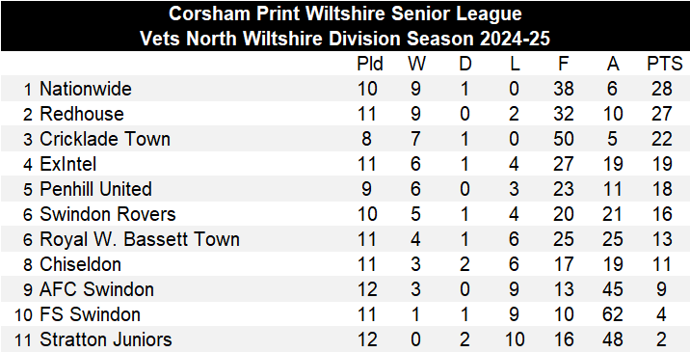Select the Chiseldon team name
This screenshot has height=352, width=690.
pyautogui.click(x=80, y=265)
